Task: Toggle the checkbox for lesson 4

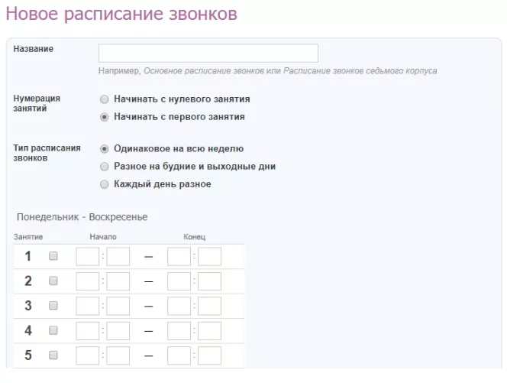Action: (53, 331)
